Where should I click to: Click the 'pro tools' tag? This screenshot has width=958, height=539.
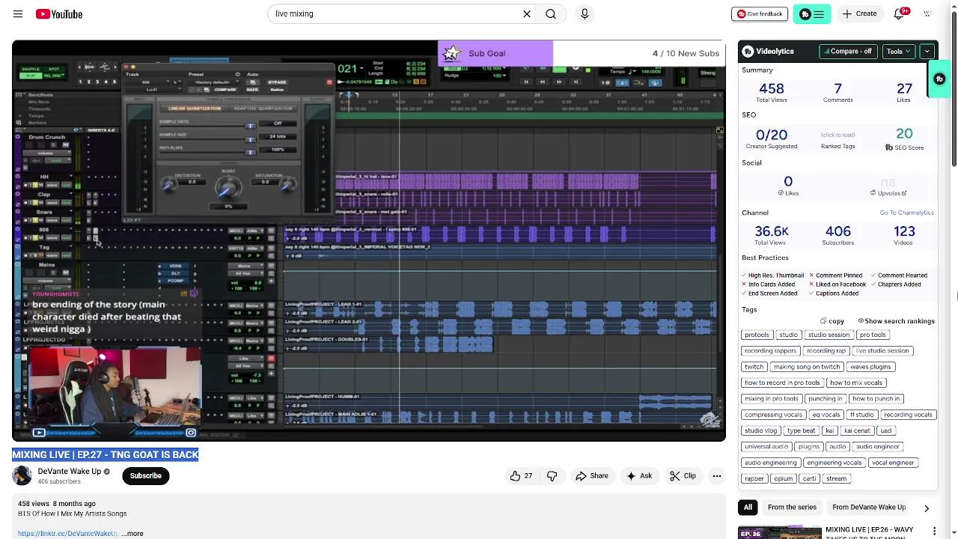873,335
